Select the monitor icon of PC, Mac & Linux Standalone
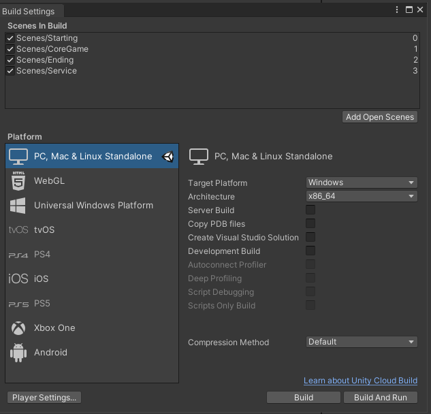The height and width of the screenshot is (414, 431). 18,157
